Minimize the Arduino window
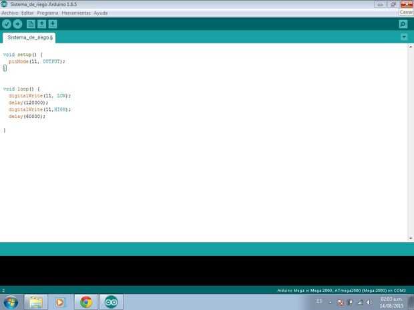414x310 pixels. tap(381, 4)
